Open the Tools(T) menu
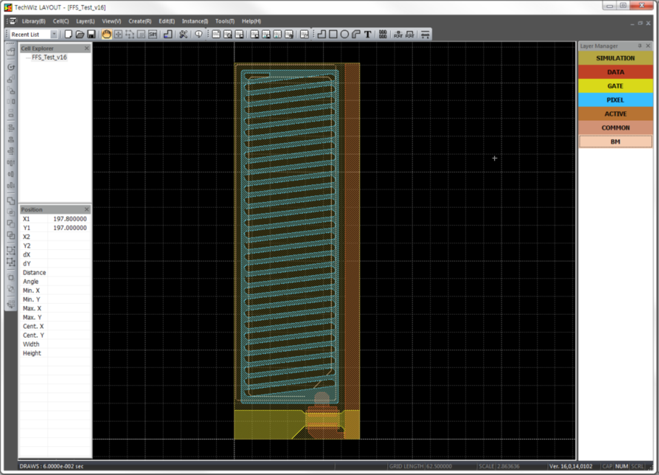Viewport: 659px width, 475px height. coord(225,21)
